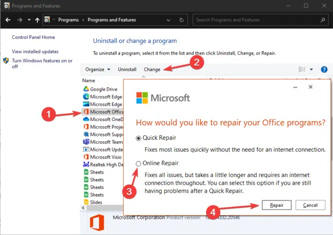Select the Quick Repair radio button

click(x=138, y=138)
